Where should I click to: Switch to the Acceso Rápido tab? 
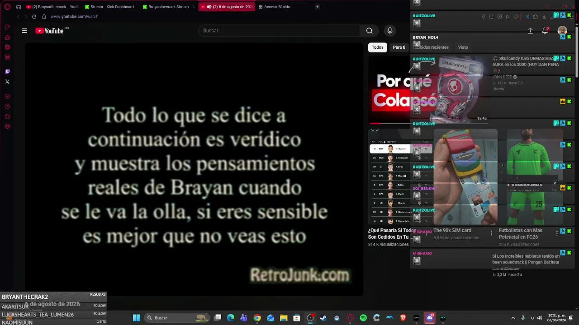click(x=274, y=7)
